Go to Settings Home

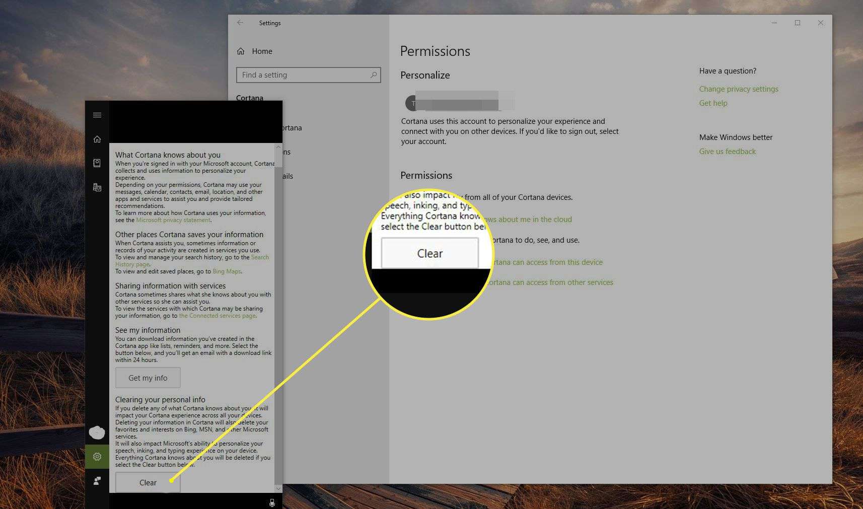255,51
